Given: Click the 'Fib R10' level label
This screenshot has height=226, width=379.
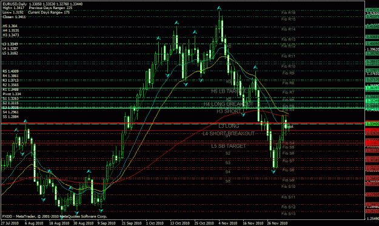Looking at the screenshot, I should coord(289,67).
